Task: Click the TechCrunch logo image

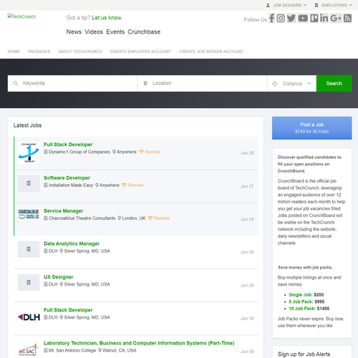Action: 21,16
